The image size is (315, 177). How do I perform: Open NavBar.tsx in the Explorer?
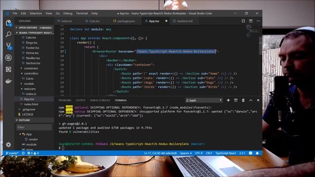coord(32,58)
